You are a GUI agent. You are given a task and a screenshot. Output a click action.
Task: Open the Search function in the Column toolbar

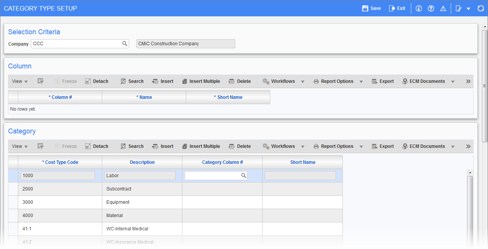[x=132, y=81]
